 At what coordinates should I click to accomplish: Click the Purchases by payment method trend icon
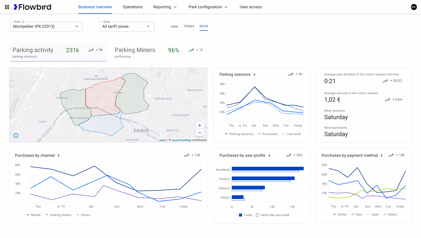391,155
